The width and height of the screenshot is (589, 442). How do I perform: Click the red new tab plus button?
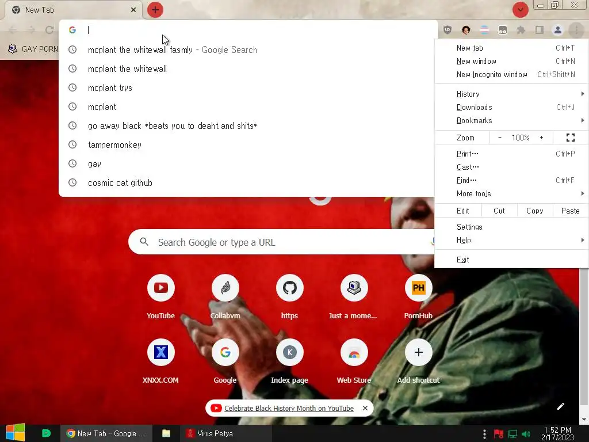[155, 10]
